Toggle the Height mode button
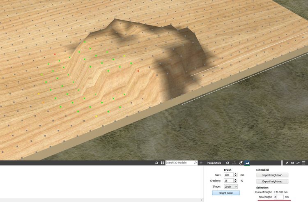 [226, 193]
